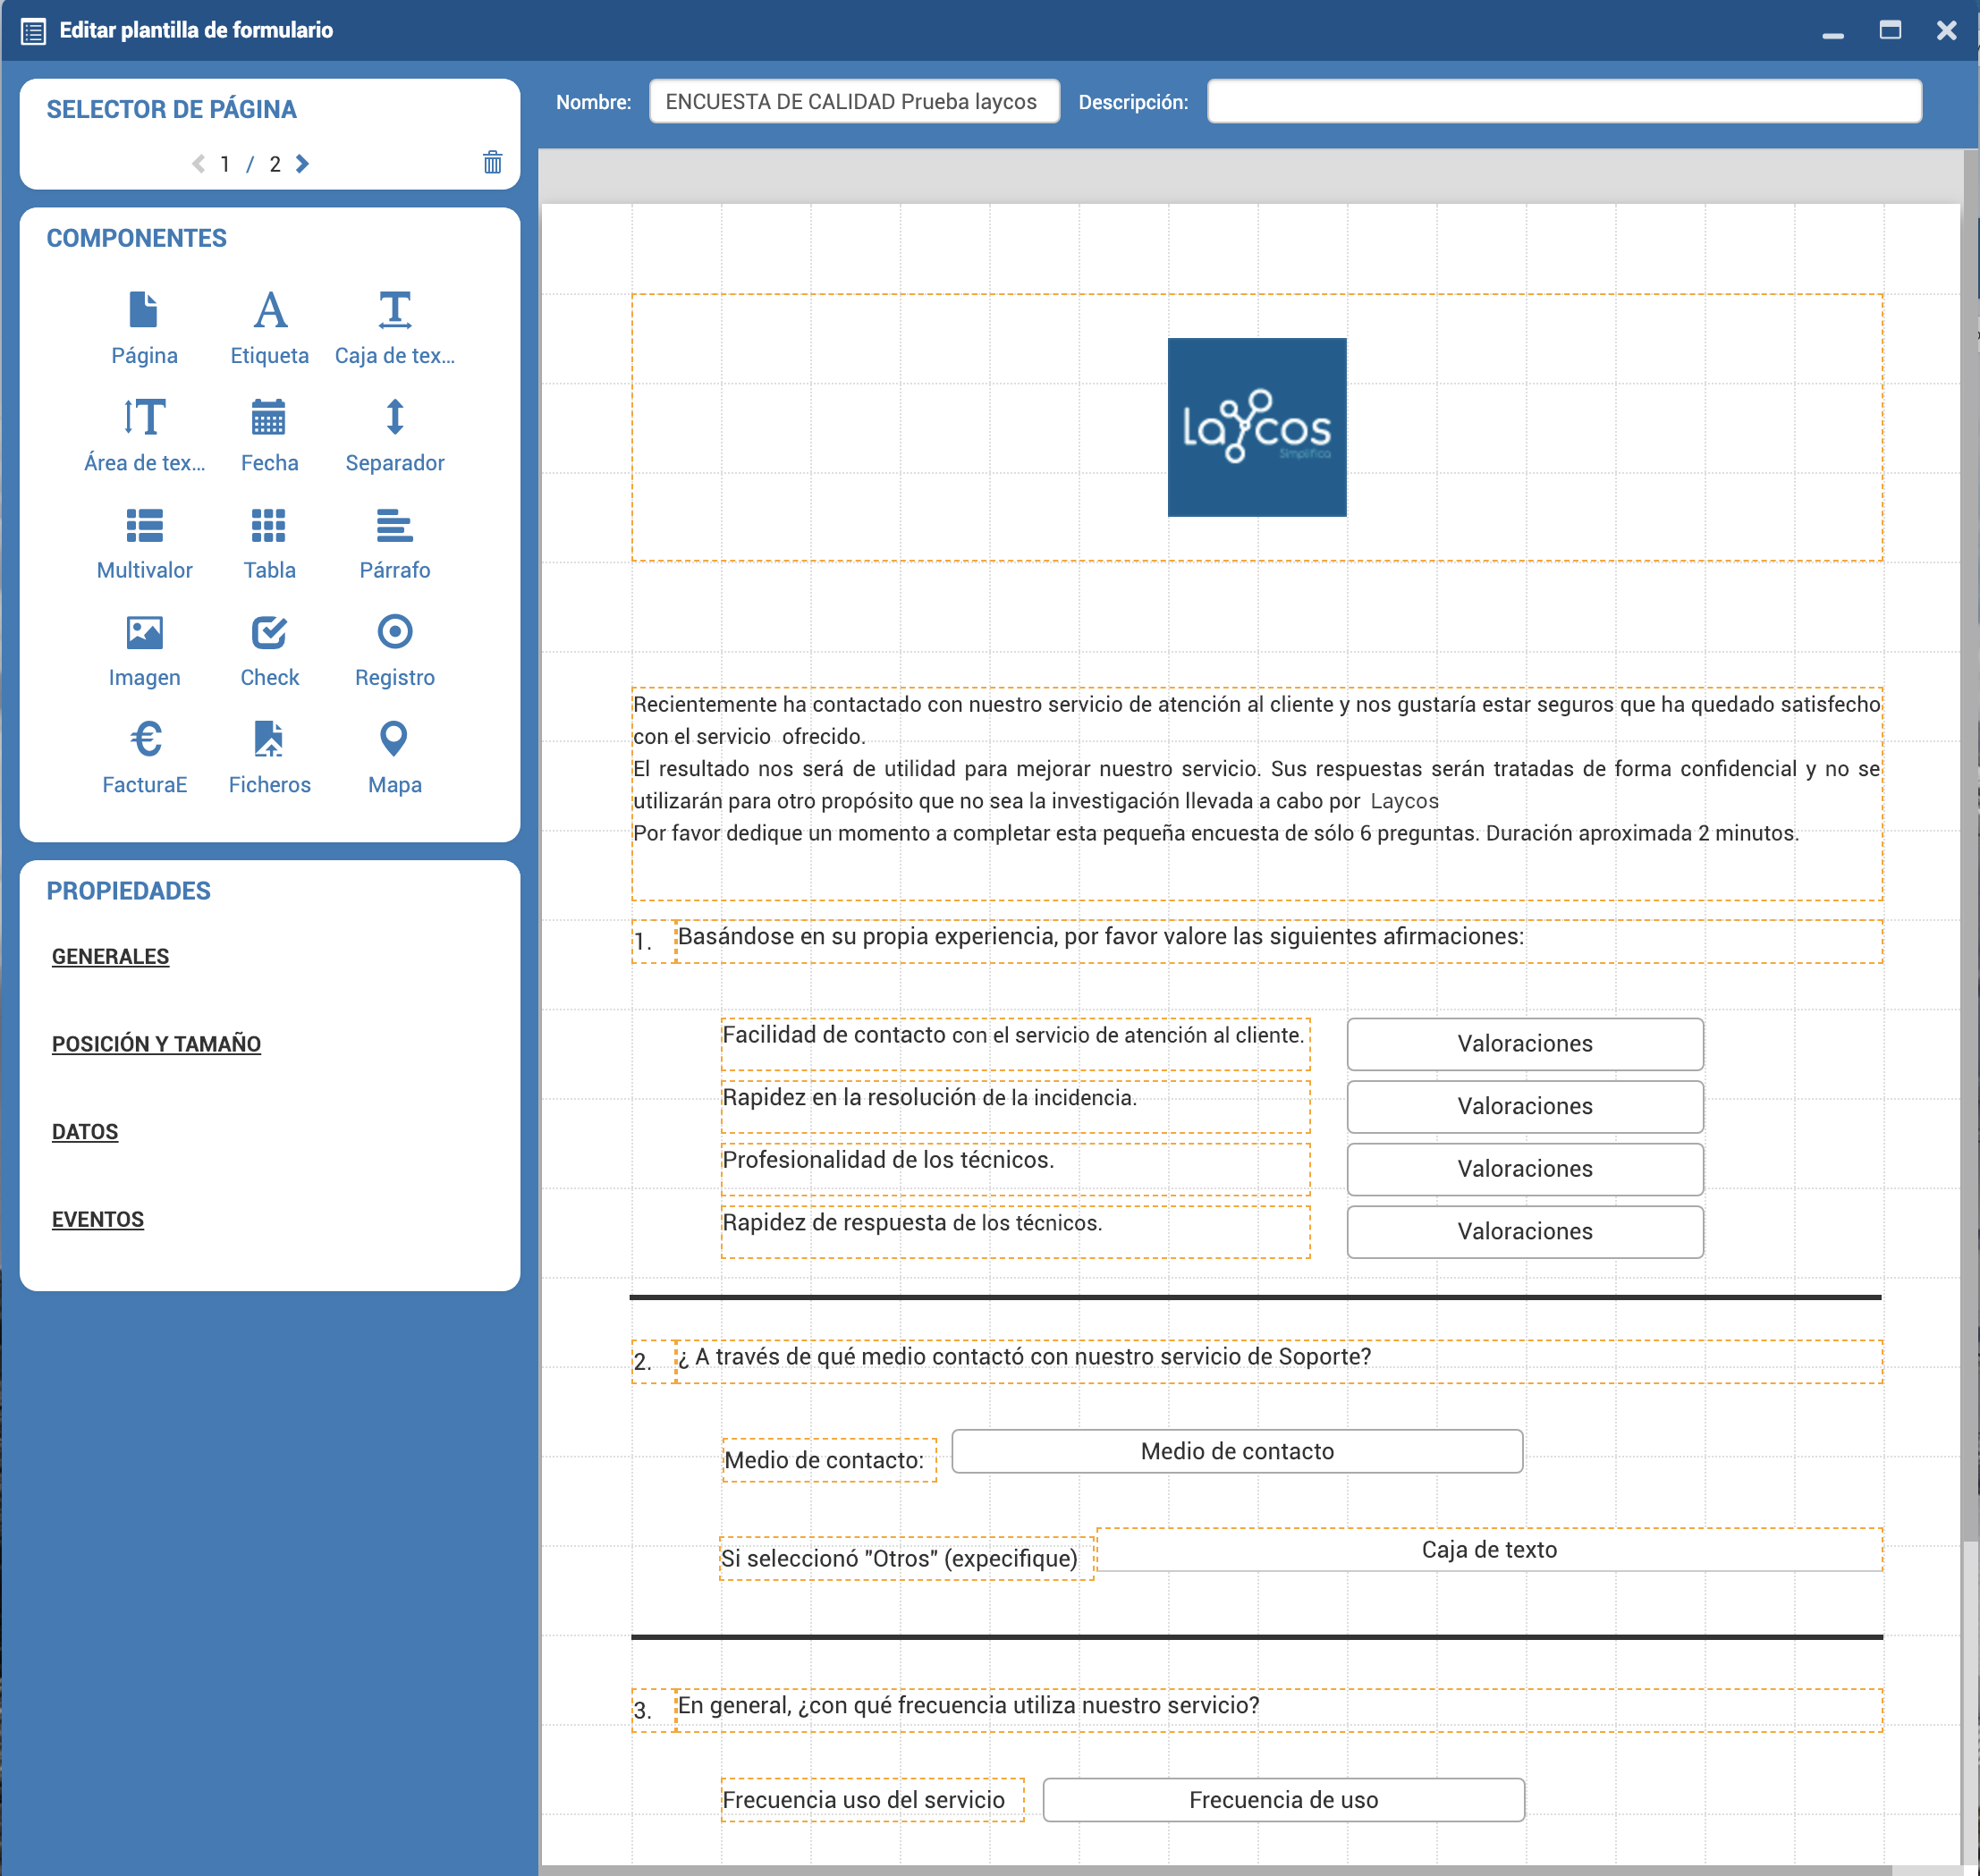Screen dimensions: 1980x1876
Task: Select the number '1.' label
Action: [653, 942]
